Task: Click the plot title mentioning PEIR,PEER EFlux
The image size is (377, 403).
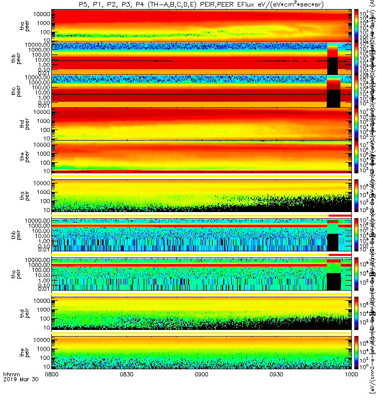Action: [x=201, y=5]
